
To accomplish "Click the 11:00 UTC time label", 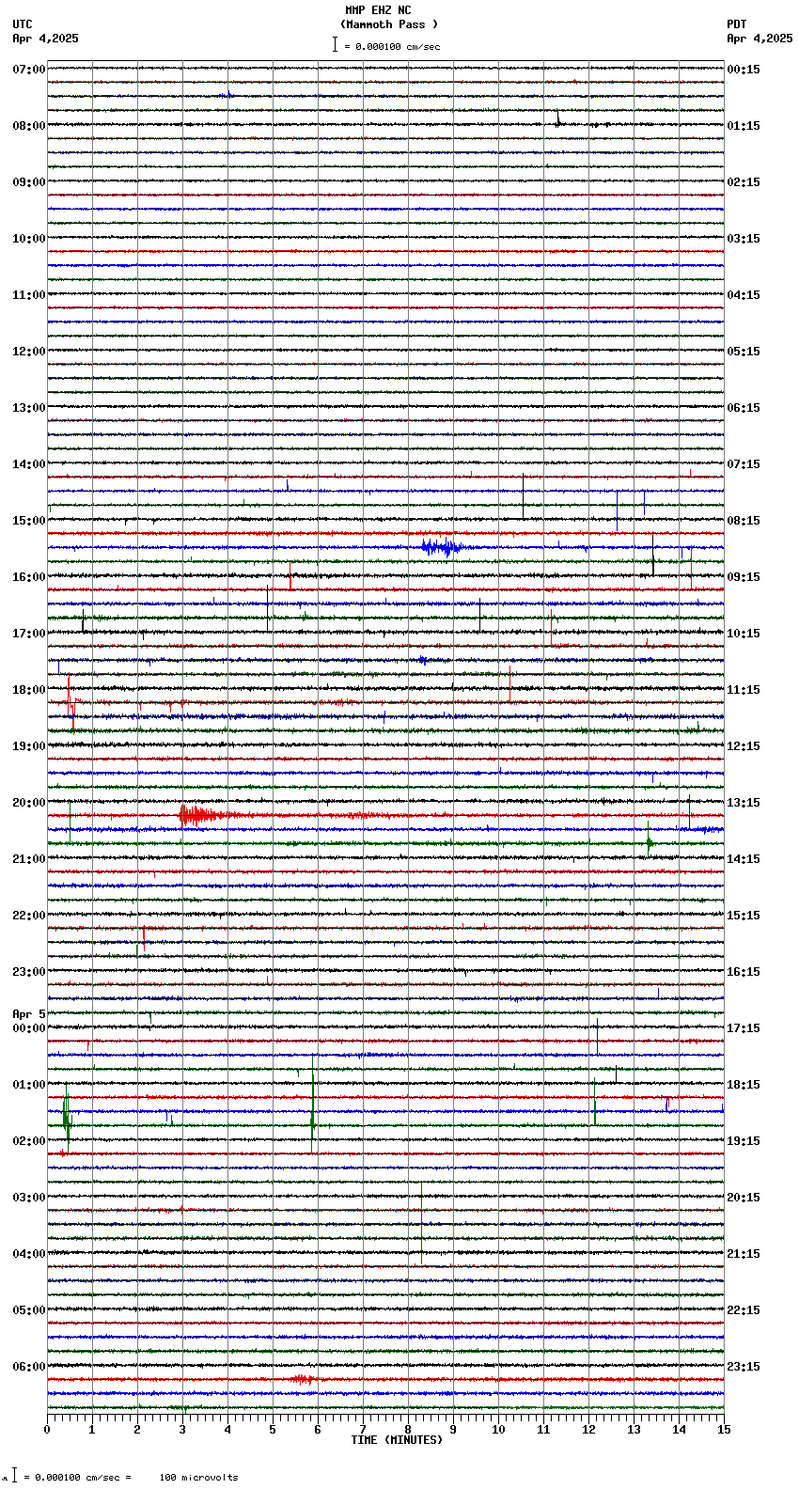I will (28, 295).
